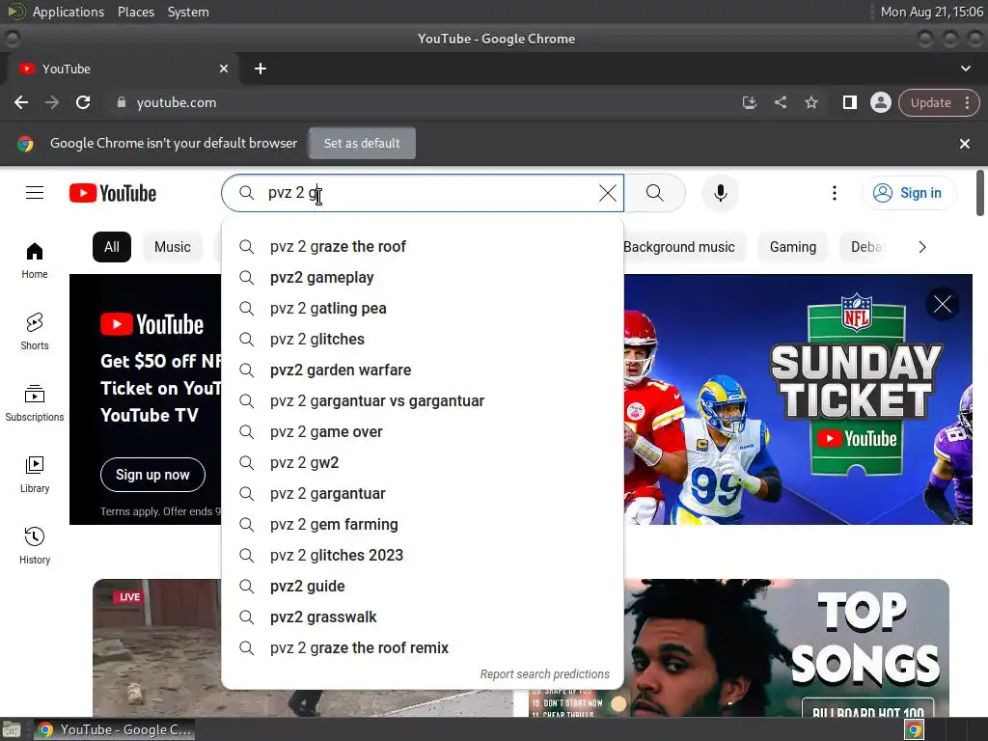
Task: Click the site lock icon
Action: click(122, 102)
